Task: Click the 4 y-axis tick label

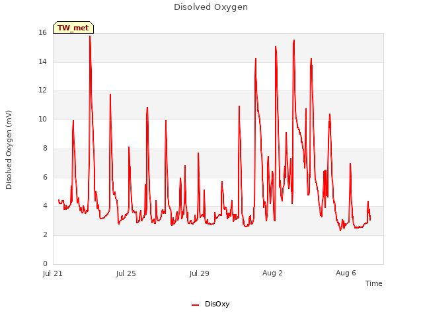Action: point(45,206)
